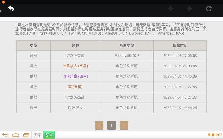This screenshot has height=139, width=223.
Task: Click timestamp 2022-04-05 11:16:09
Action: coord(180,77)
